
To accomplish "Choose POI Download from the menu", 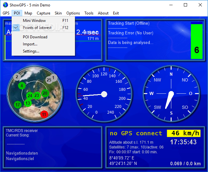I will [43, 37].
